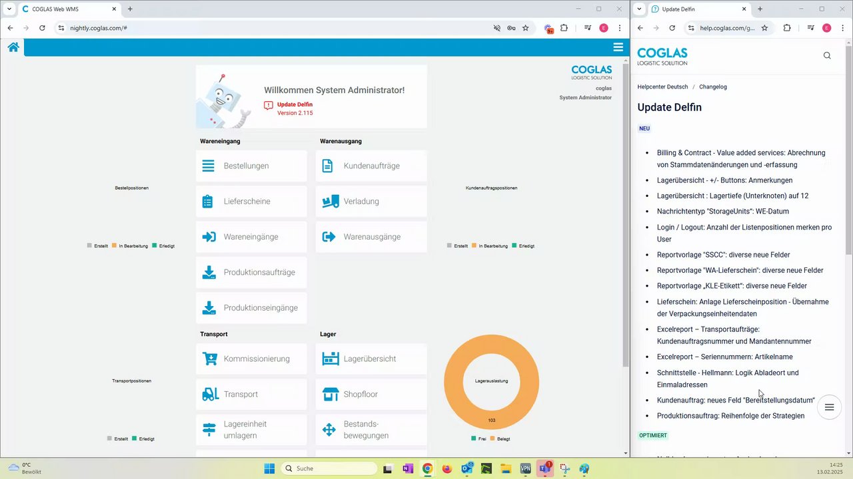
Task: Open Outlook from the taskbar
Action: 466,468
